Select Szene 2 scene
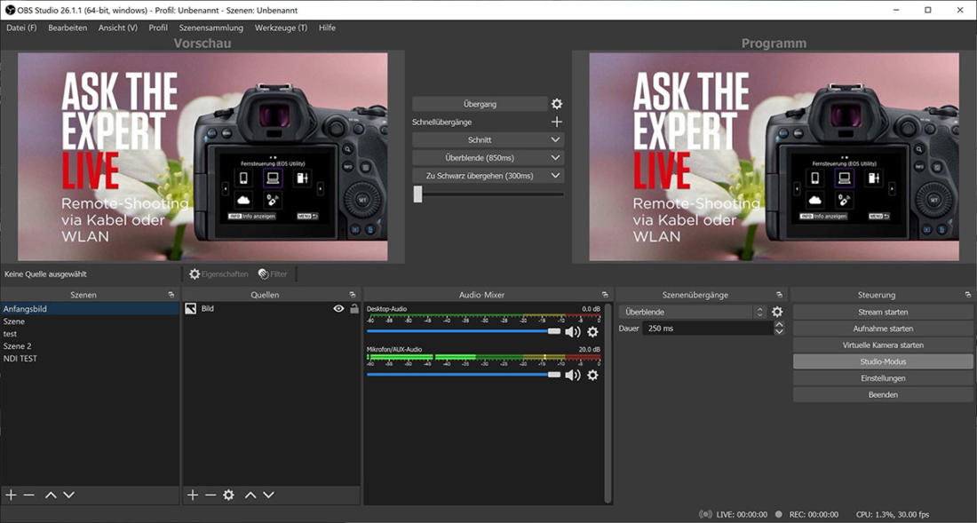This screenshot has height=523, width=977. tap(90, 346)
